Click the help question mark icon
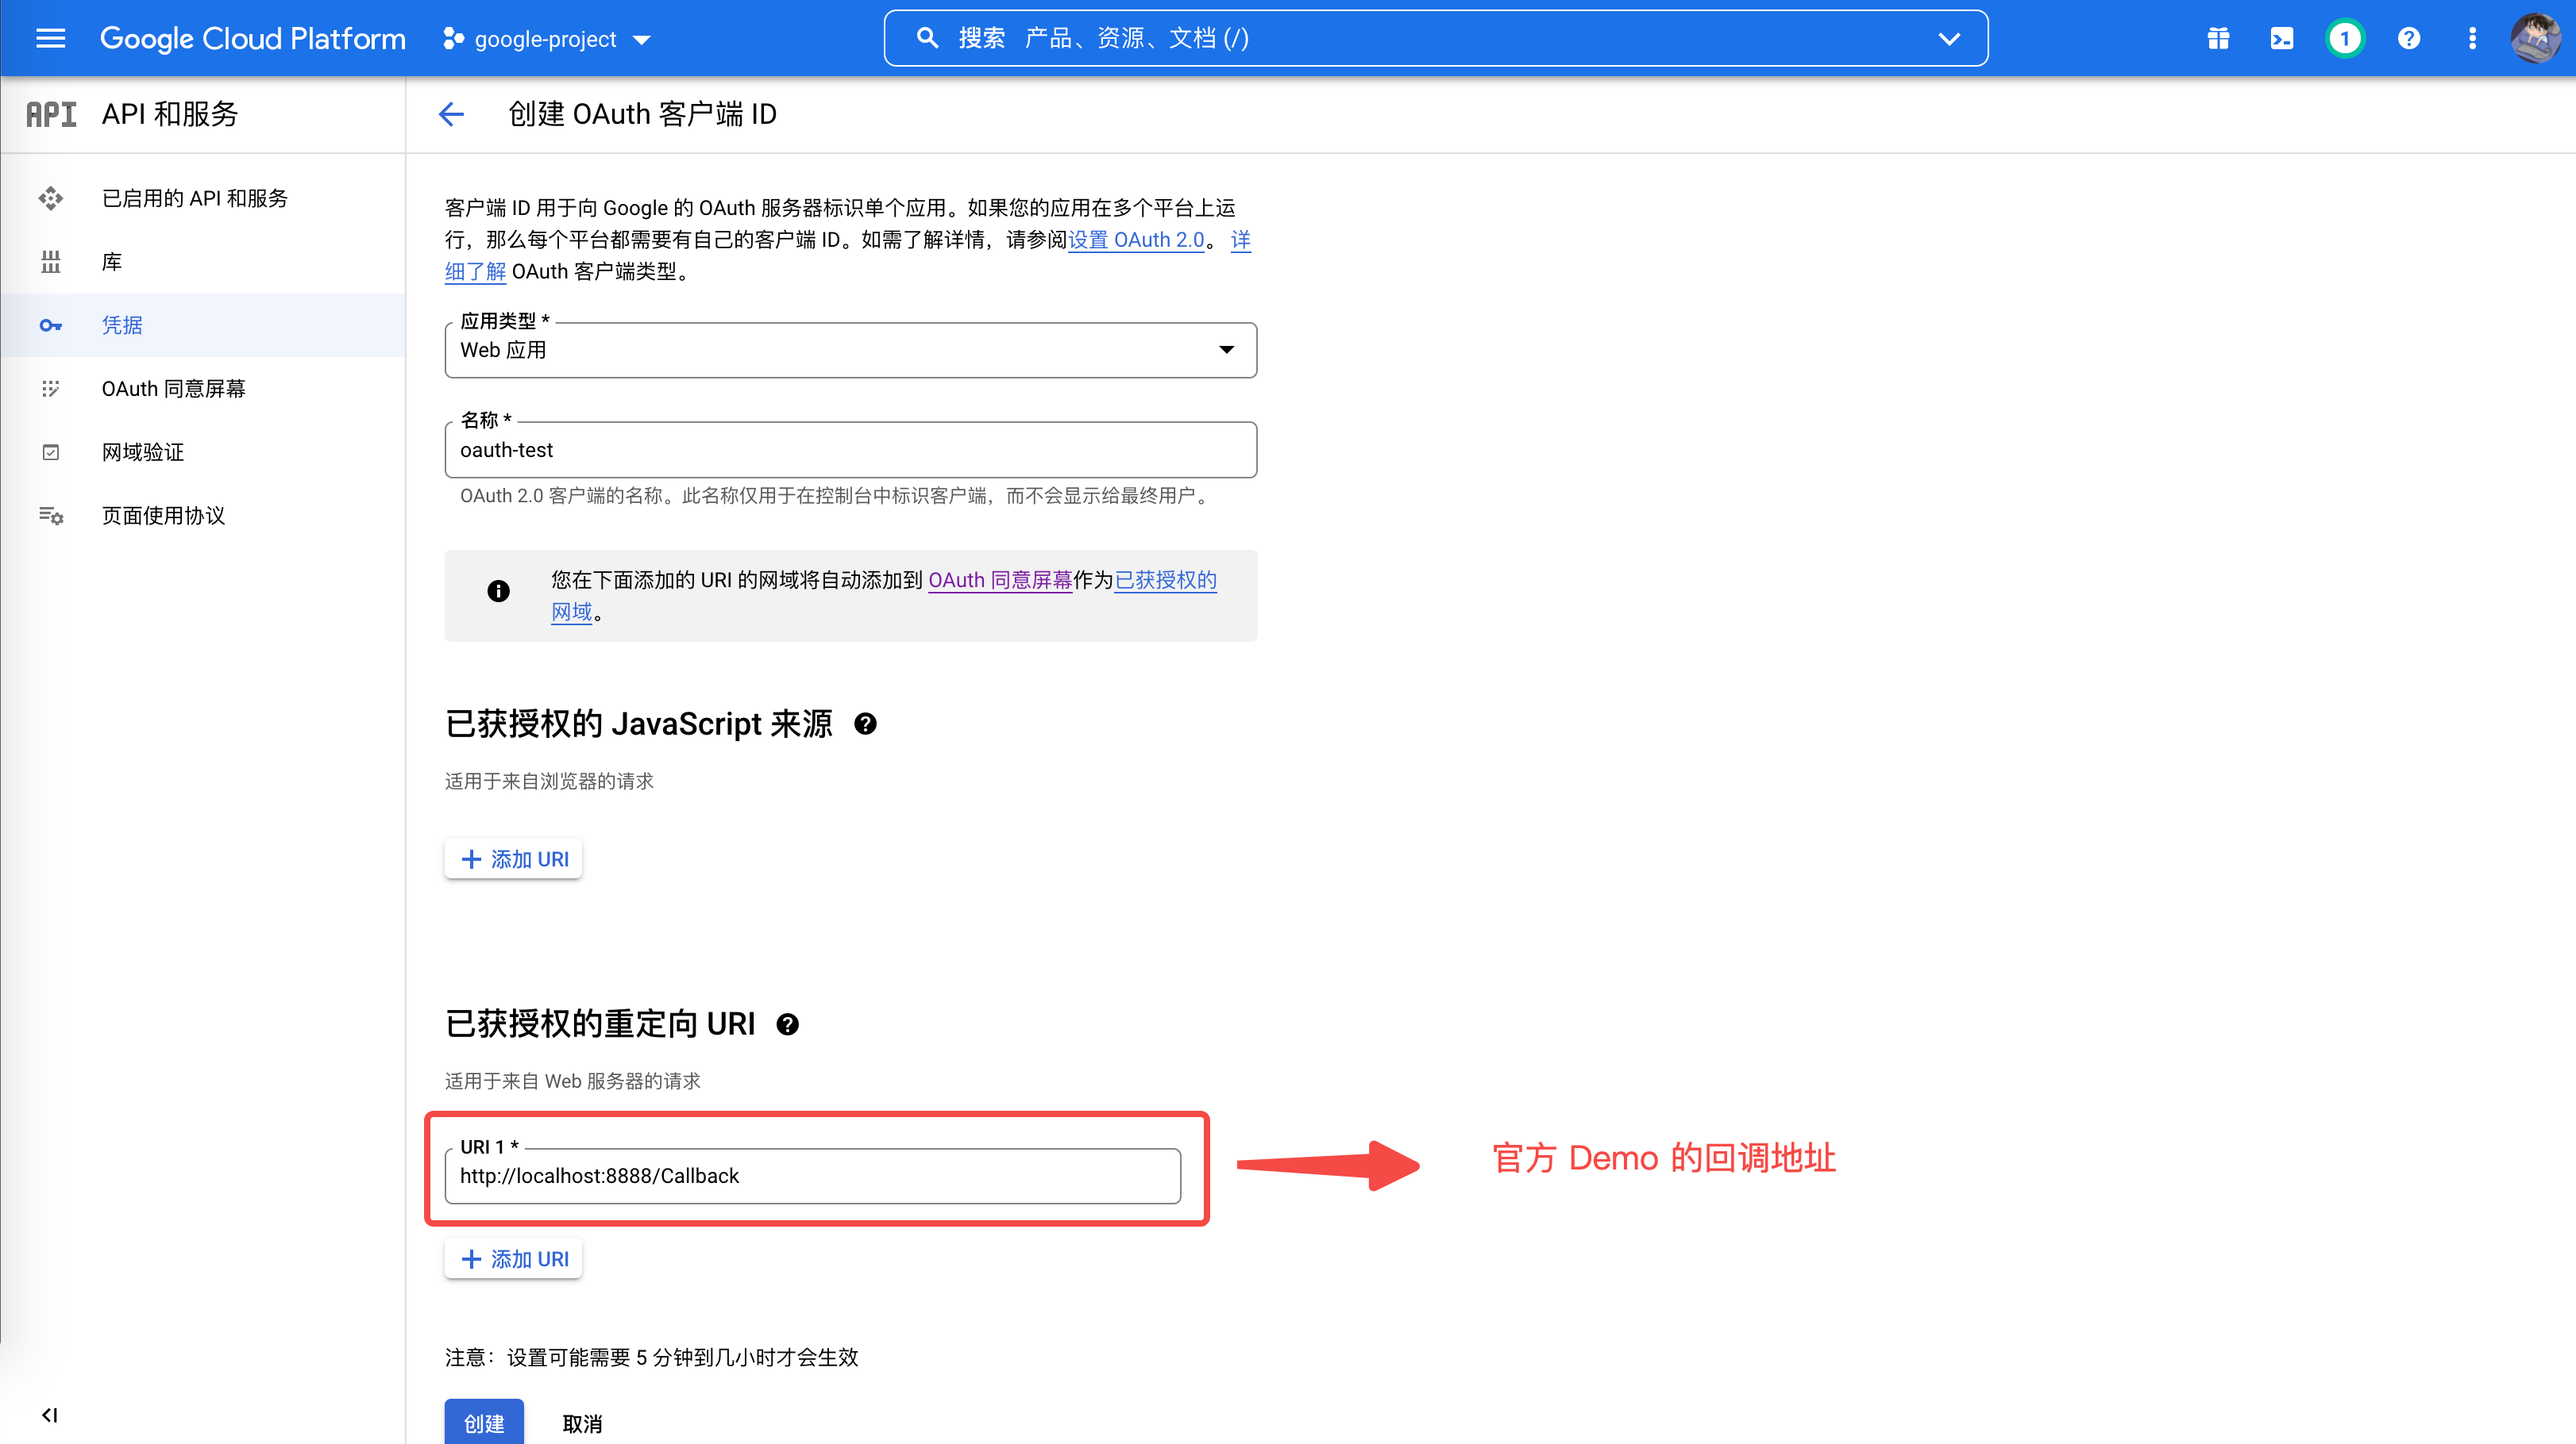2576x1444 pixels. 2409,38
